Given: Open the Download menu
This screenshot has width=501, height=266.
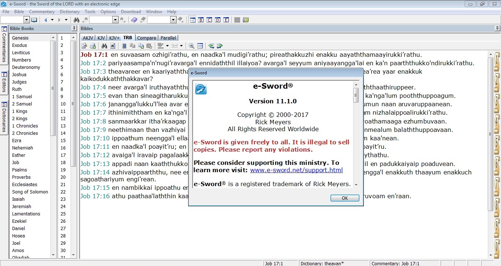Looking at the screenshot, I should click(x=131, y=12).
